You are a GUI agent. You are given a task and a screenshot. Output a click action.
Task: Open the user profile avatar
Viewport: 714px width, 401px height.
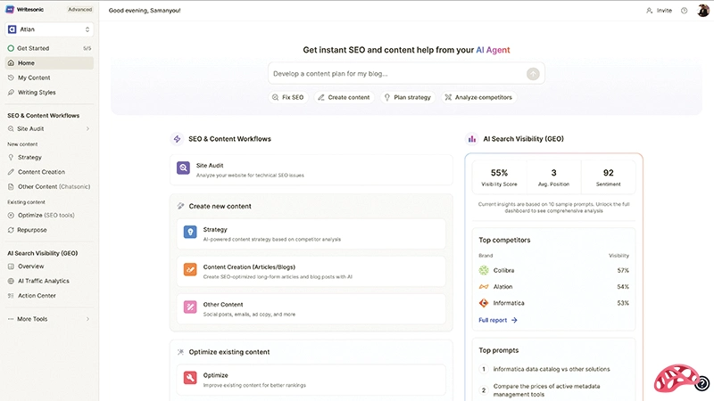[x=702, y=11]
